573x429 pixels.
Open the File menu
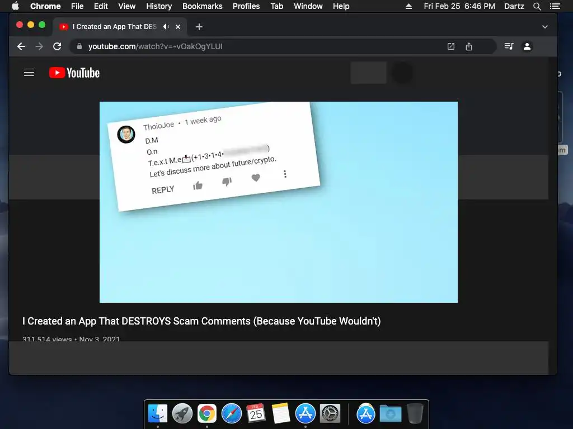pos(77,6)
